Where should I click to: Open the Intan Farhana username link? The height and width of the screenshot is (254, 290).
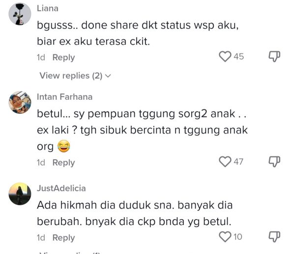point(64,97)
